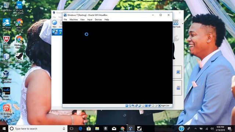The width and height of the screenshot is (235, 132).
Task: Click the audio status icon in VM status bar
Action: 133,106
